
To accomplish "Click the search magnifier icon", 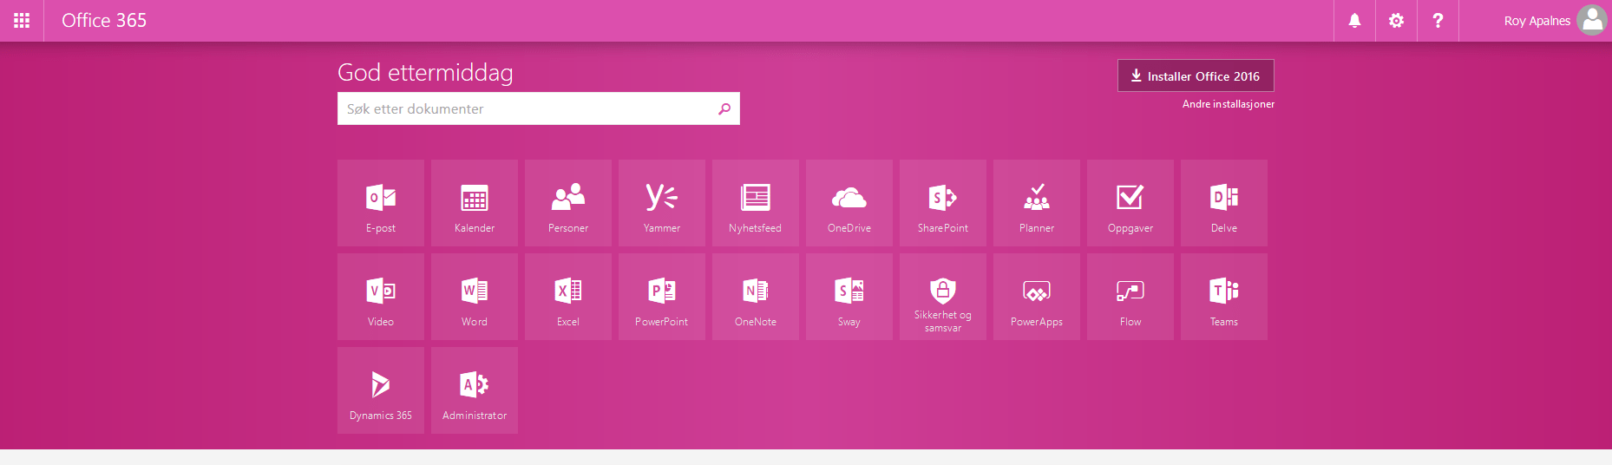I will pos(724,108).
